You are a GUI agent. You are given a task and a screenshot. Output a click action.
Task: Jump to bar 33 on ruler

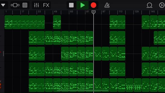pyautogui.click(x=39, y=12)
